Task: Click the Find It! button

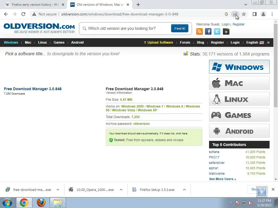Action: pyautogui.click(x=180, y=28)
